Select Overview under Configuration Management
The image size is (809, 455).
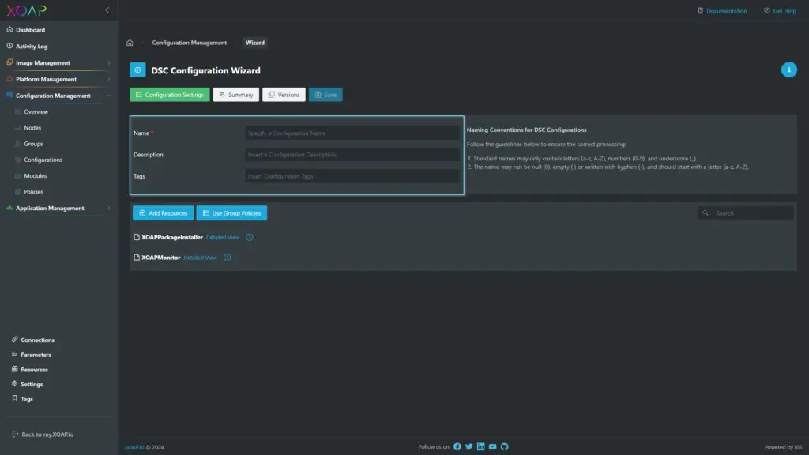pos(36,112)
